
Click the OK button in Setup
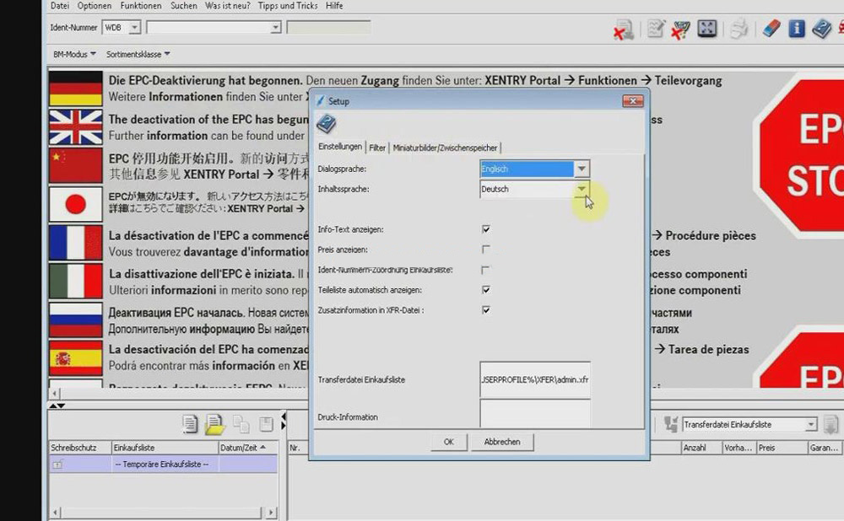448,442
